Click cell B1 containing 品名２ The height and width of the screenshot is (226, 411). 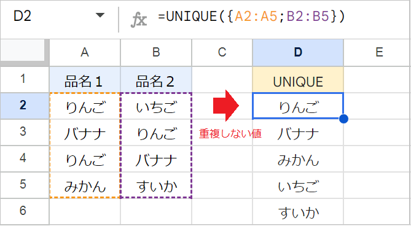point(156,79)
